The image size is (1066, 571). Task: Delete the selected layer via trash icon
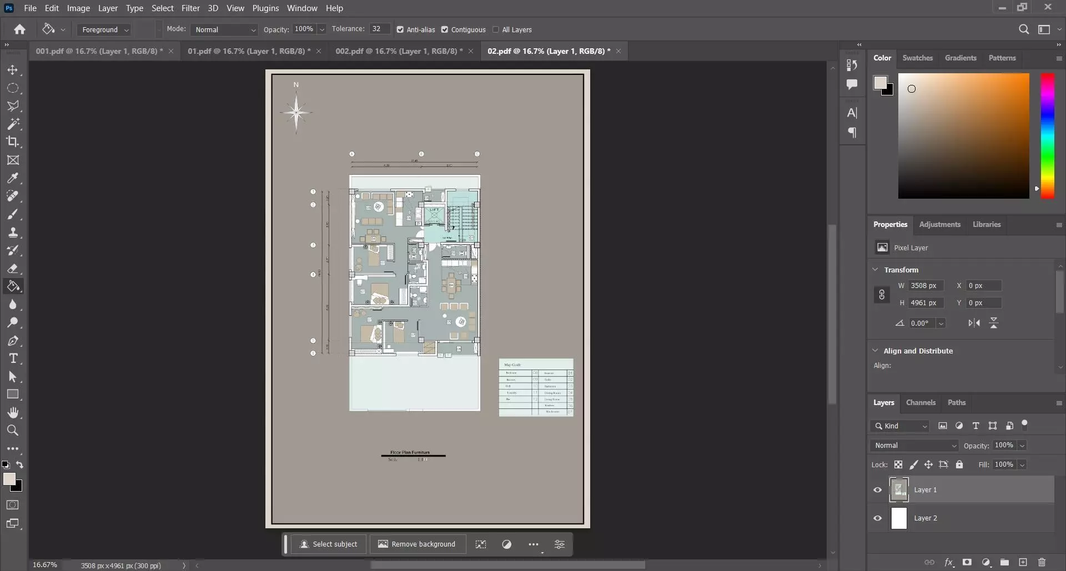pyautogui.click(x=1042, y=562)
